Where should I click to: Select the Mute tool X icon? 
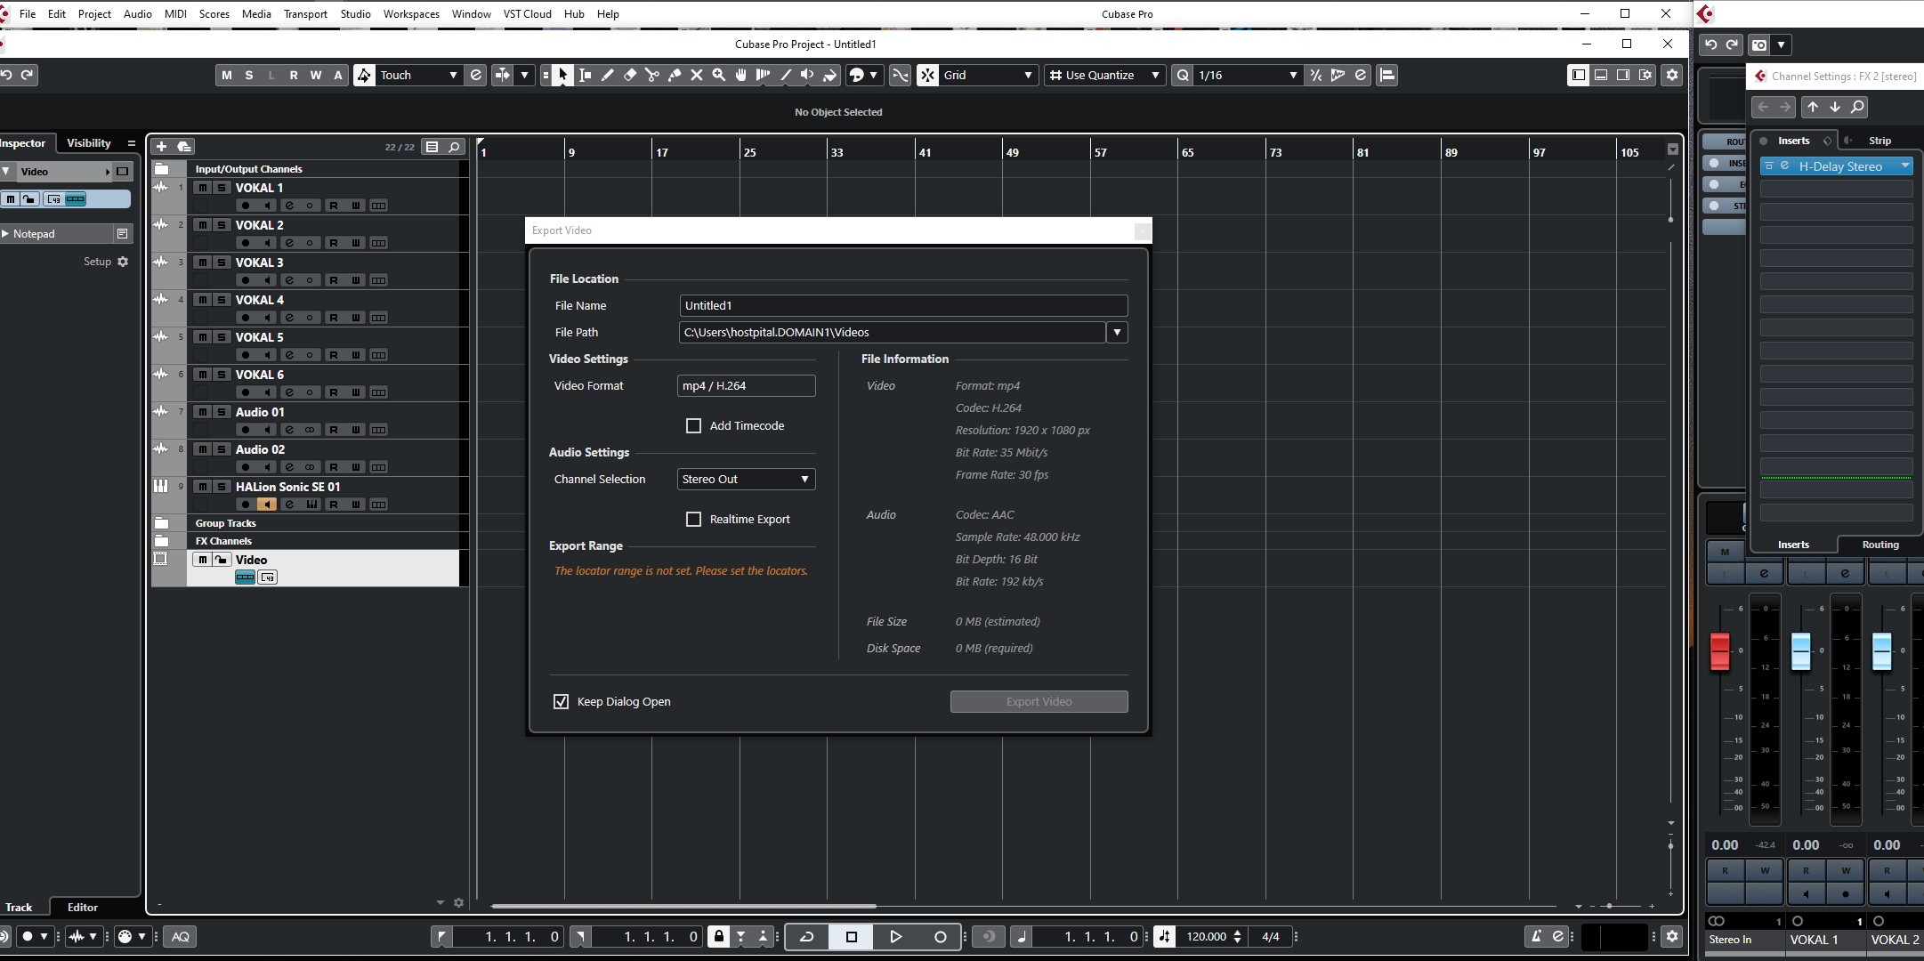pyautogui.click(x=696, y=76)
